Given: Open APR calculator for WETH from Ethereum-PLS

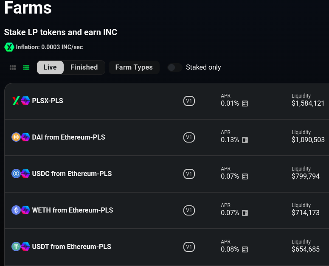Looking at the screenshot, I should click(245, 213).
